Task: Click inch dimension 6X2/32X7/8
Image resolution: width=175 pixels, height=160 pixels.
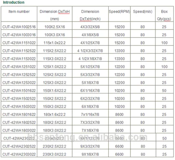Action: point(90,99)
